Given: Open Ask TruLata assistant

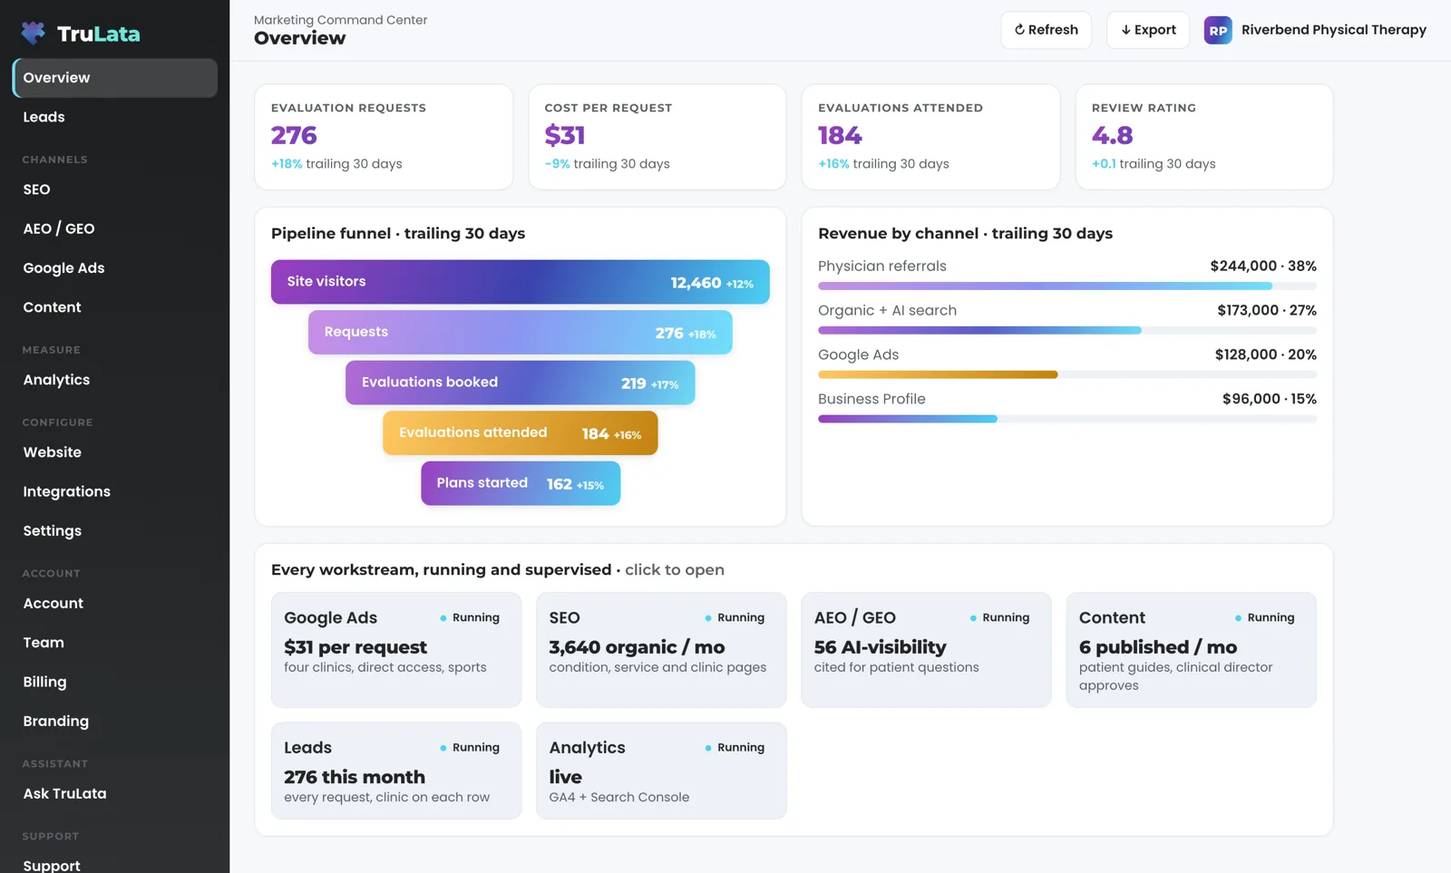Looking at the screenshot, I should 115,794.
